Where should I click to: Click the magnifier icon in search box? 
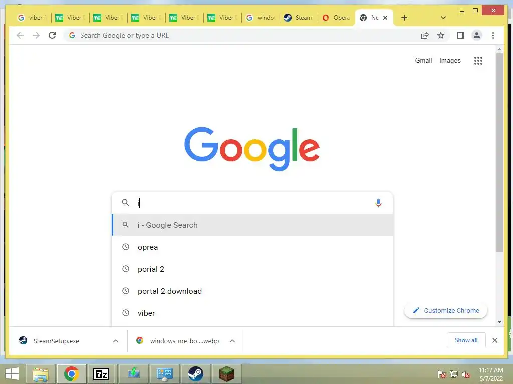pos(125,203)
